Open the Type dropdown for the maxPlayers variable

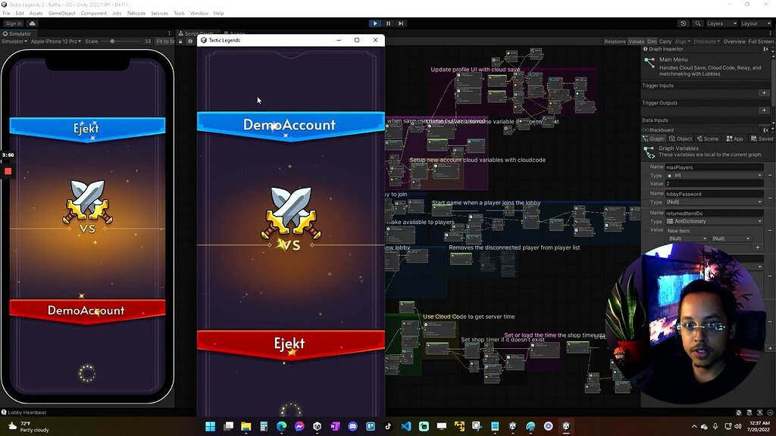coord(712,175)
